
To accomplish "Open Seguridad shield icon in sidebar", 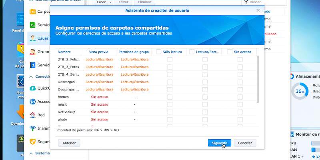I will tap(32, 142).
